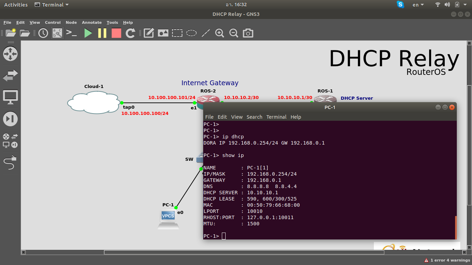Suspend all nodes with yellow pause button
Screen dimensions: 472x265
(x=102, y=33)
